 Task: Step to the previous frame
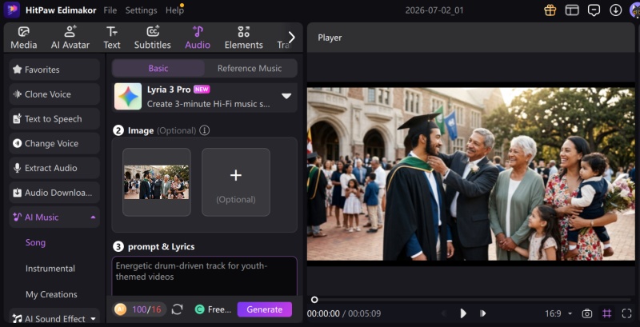point(444,313)
